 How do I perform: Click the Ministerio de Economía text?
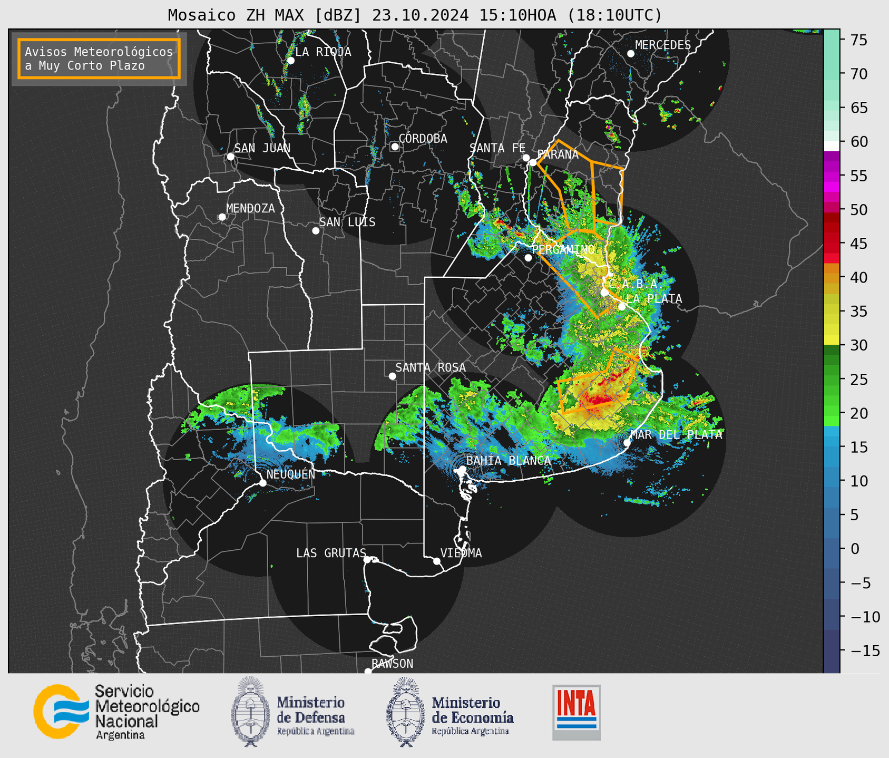tap(473, 715)
